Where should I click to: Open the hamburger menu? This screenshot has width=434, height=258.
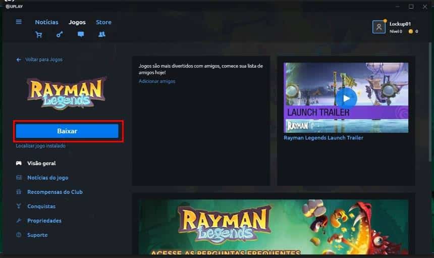click(19, 22)
